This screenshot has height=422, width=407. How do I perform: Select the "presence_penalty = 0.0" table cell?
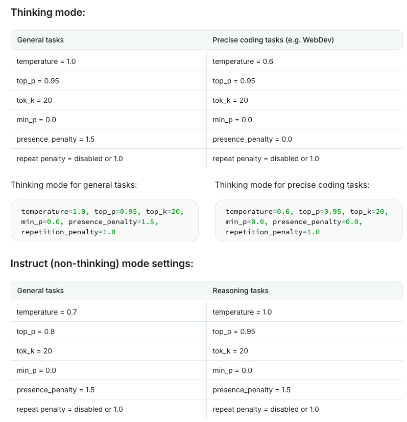(x=252, y=139)
